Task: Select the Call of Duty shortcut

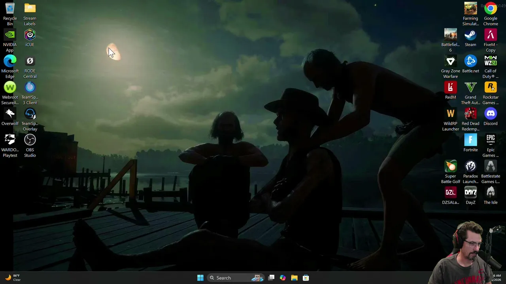Action: pos(491,67)
